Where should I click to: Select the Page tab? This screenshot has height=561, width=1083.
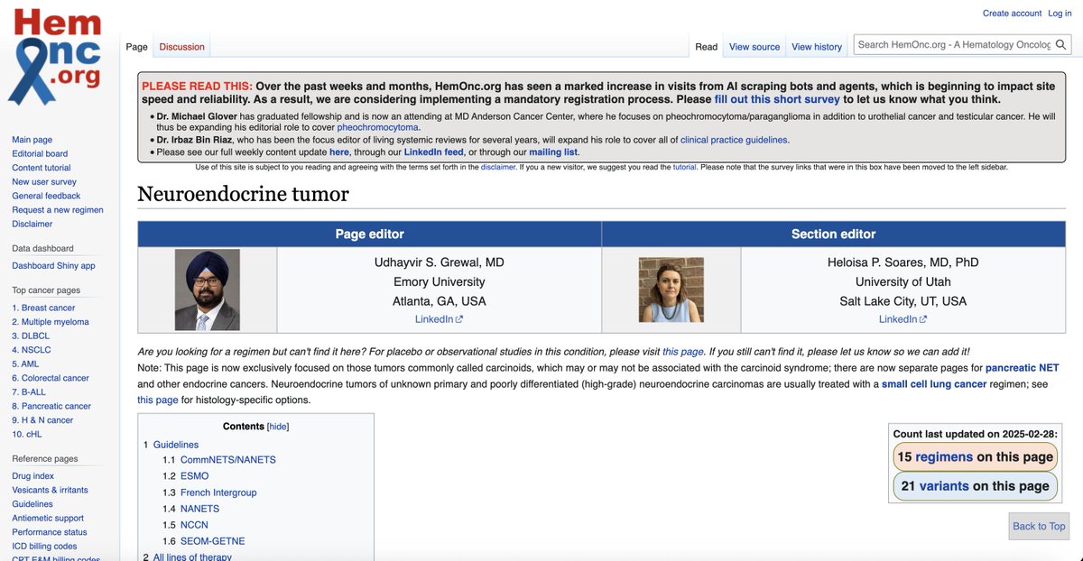(137, 47)
